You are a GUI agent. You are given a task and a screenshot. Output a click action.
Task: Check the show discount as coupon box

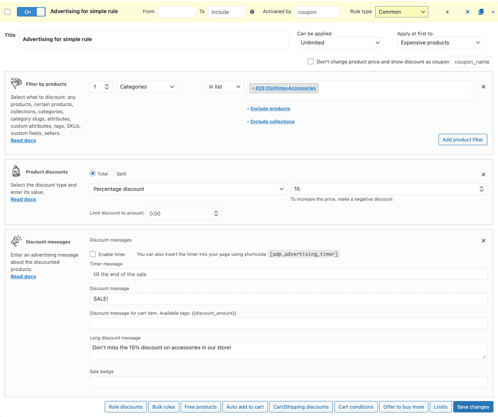[x=310, y=62]
